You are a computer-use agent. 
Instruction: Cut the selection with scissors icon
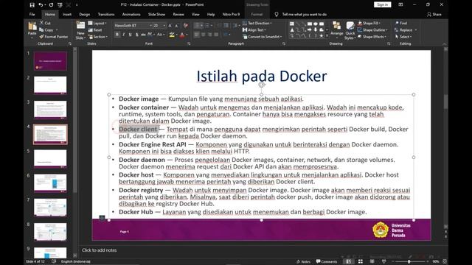(x=42, y=23)
